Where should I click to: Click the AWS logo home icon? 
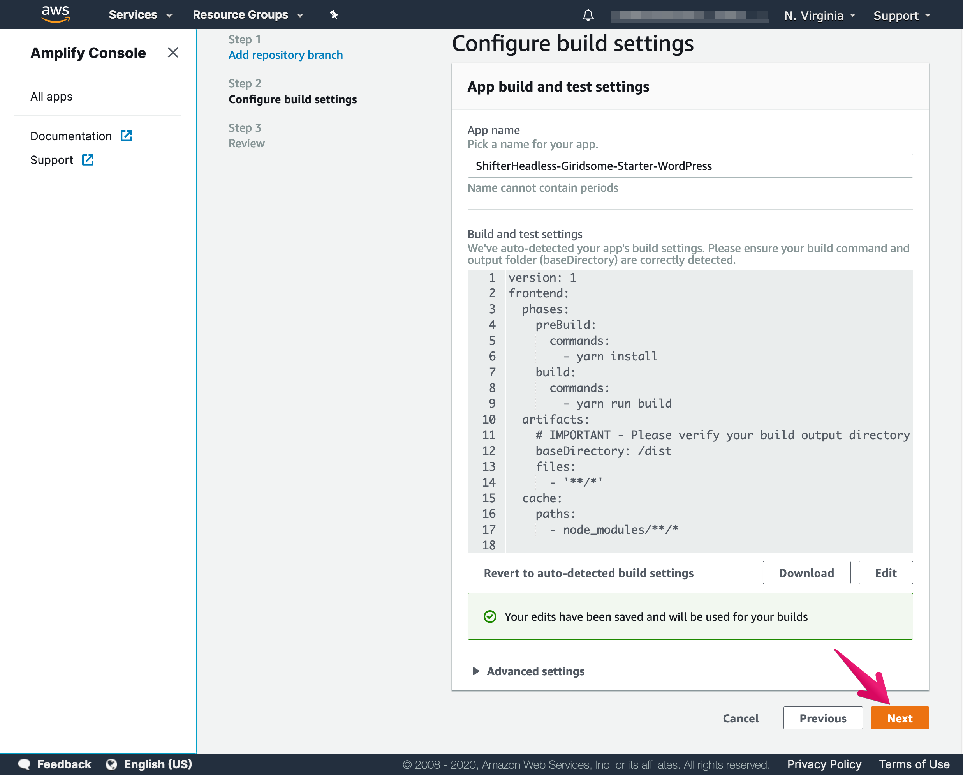[55, 14]
